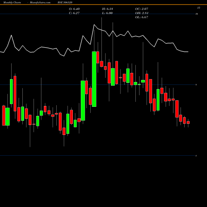
Task: Click the high value 'H: 6.58'
Action: coord(108,9)
